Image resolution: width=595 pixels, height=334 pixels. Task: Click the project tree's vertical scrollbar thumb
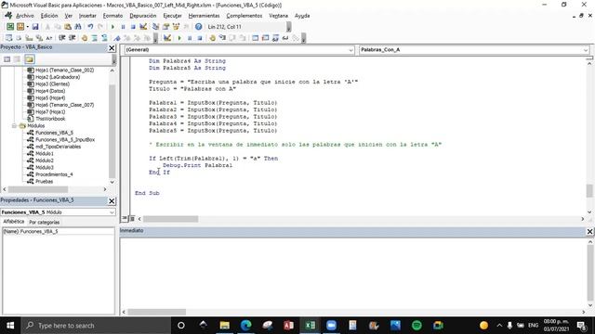tap(112, 131)
